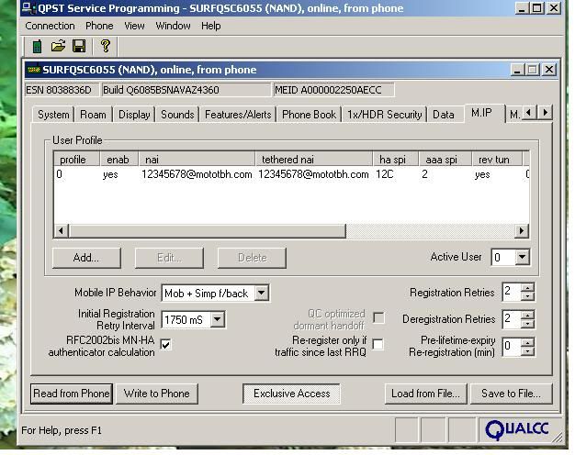The height and width of the screenshot is (455, 575).
Task: Click Exclusive Access button
Action: pos(291,394)
